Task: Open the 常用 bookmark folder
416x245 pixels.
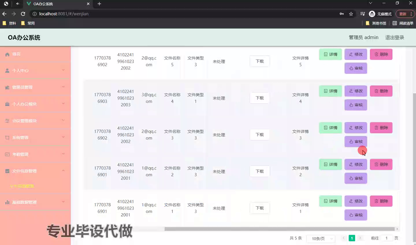Action: click(x=28, y=23)
